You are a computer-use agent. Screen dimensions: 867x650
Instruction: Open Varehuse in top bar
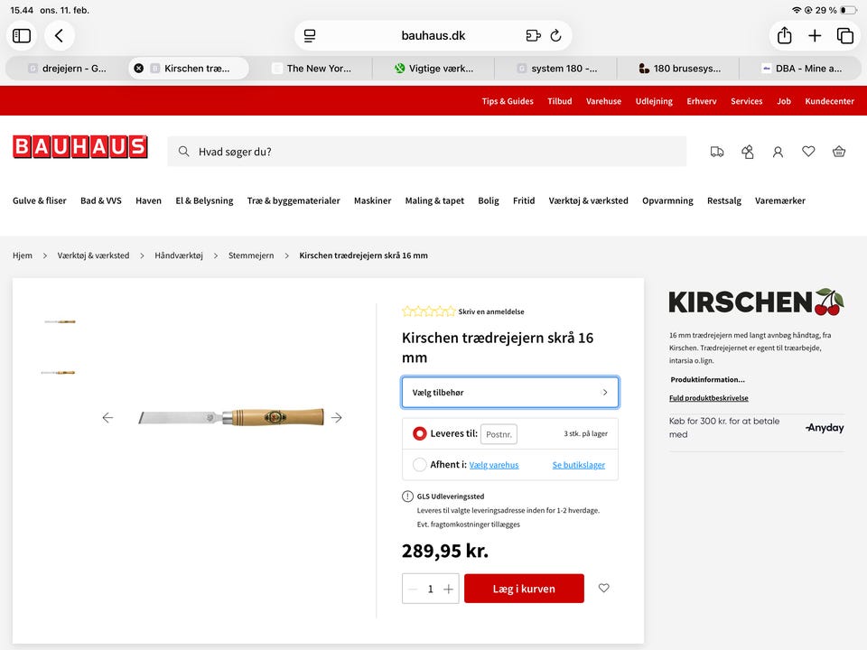603,101
